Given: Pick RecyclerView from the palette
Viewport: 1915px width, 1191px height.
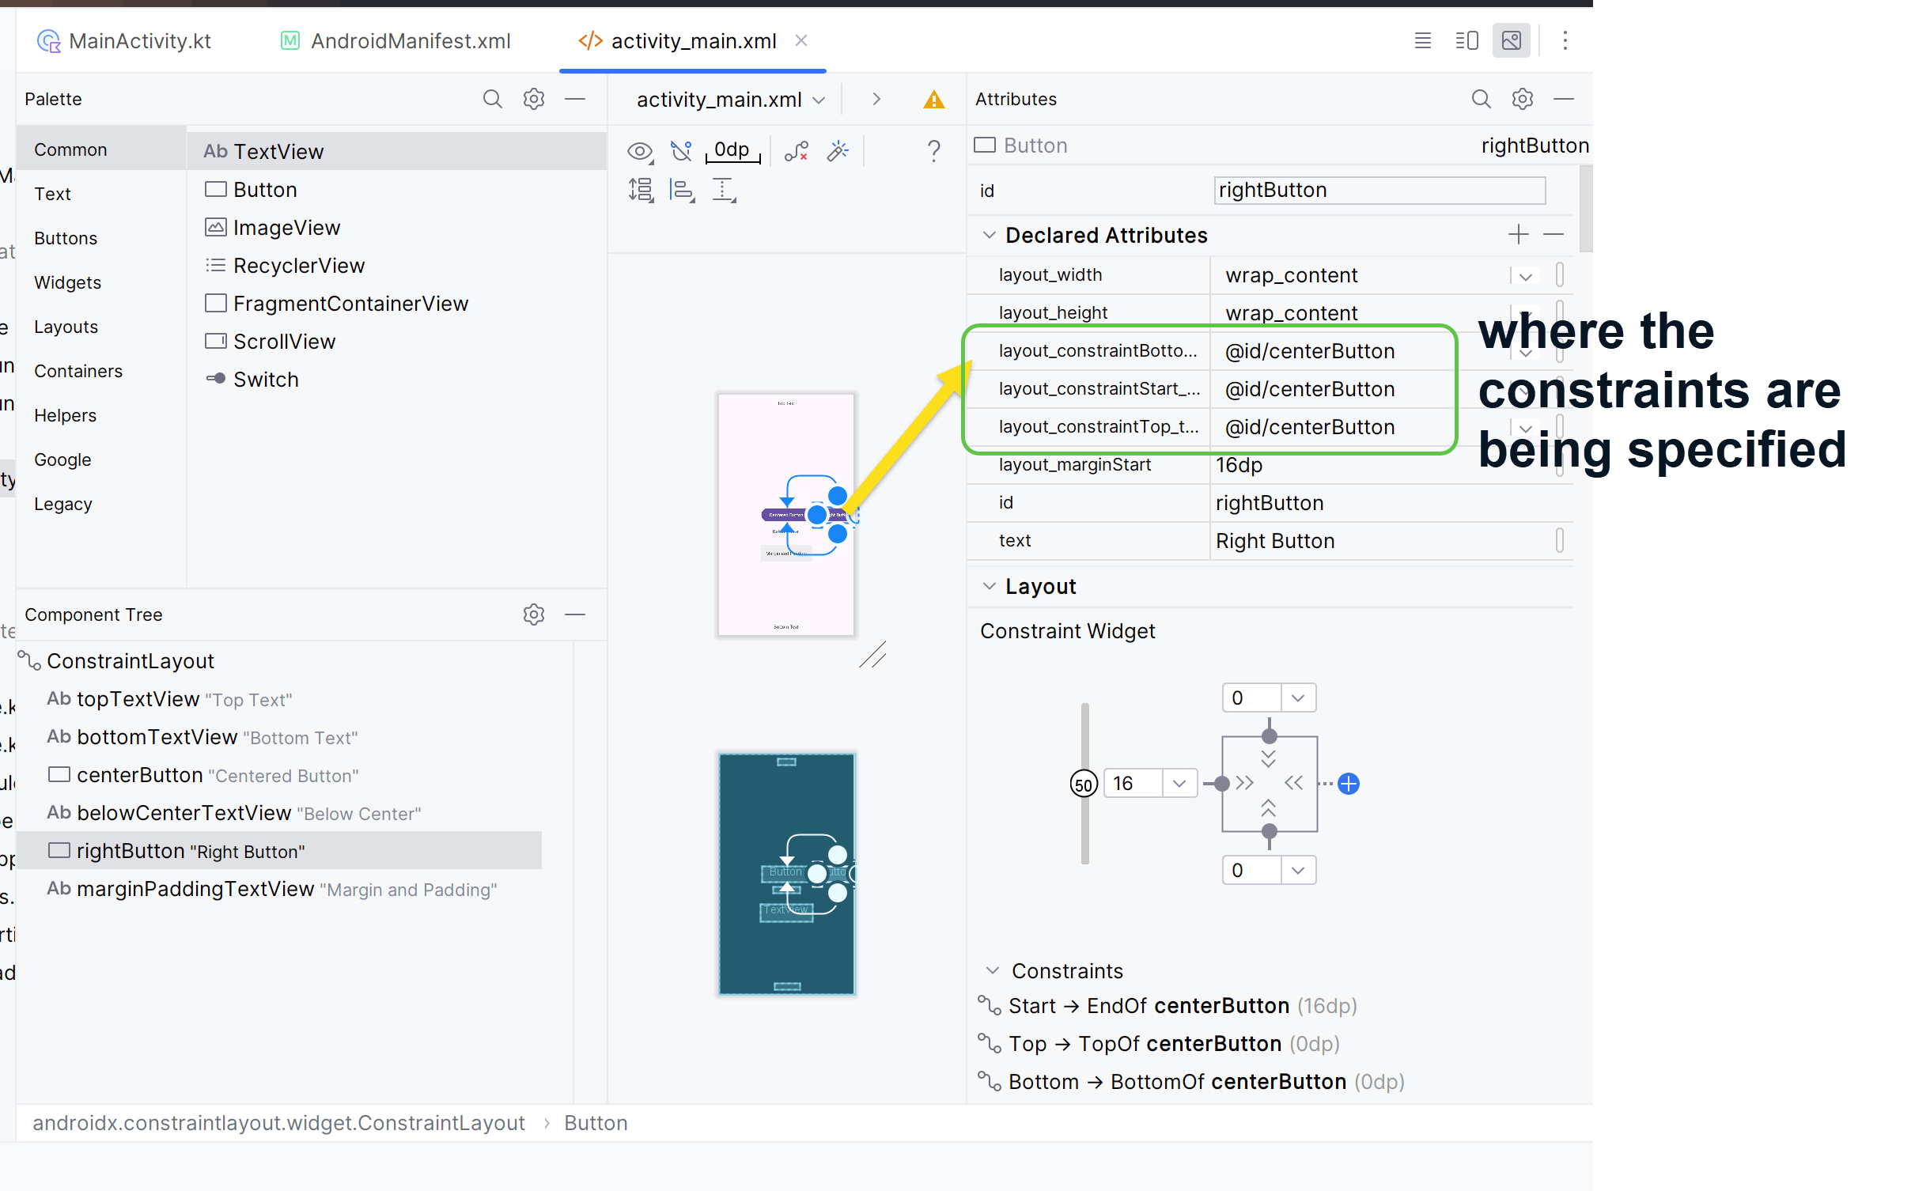Looking at the screenshot, I should coord(397,266).
